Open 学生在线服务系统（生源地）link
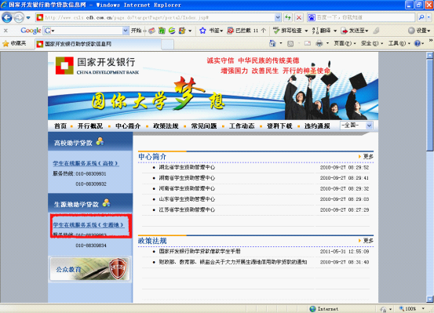 pos(89,224)
